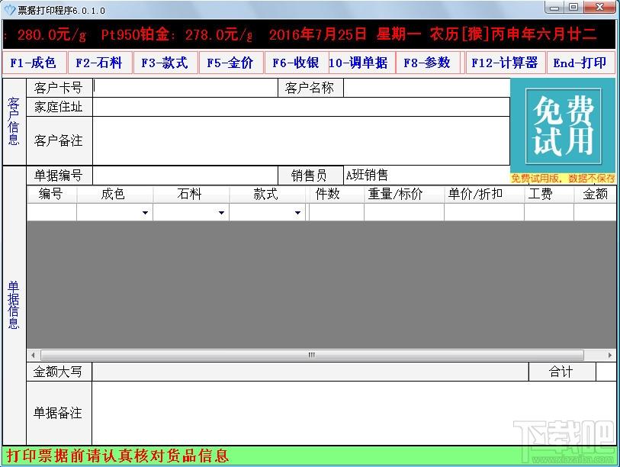Click the F3-款式 style button
Viewport: 620px width, 467px height.
pyautogui.click(x=165, y=63)
